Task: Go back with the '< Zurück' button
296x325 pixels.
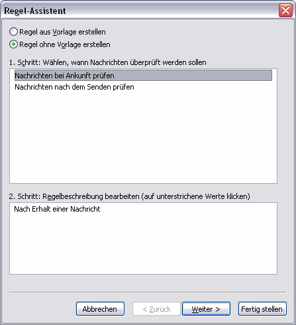Action: 156,309
